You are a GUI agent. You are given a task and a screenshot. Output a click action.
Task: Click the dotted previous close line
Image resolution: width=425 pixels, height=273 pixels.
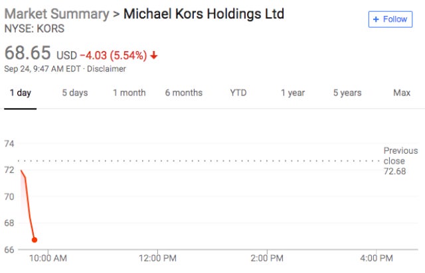(x=199, y=160)
